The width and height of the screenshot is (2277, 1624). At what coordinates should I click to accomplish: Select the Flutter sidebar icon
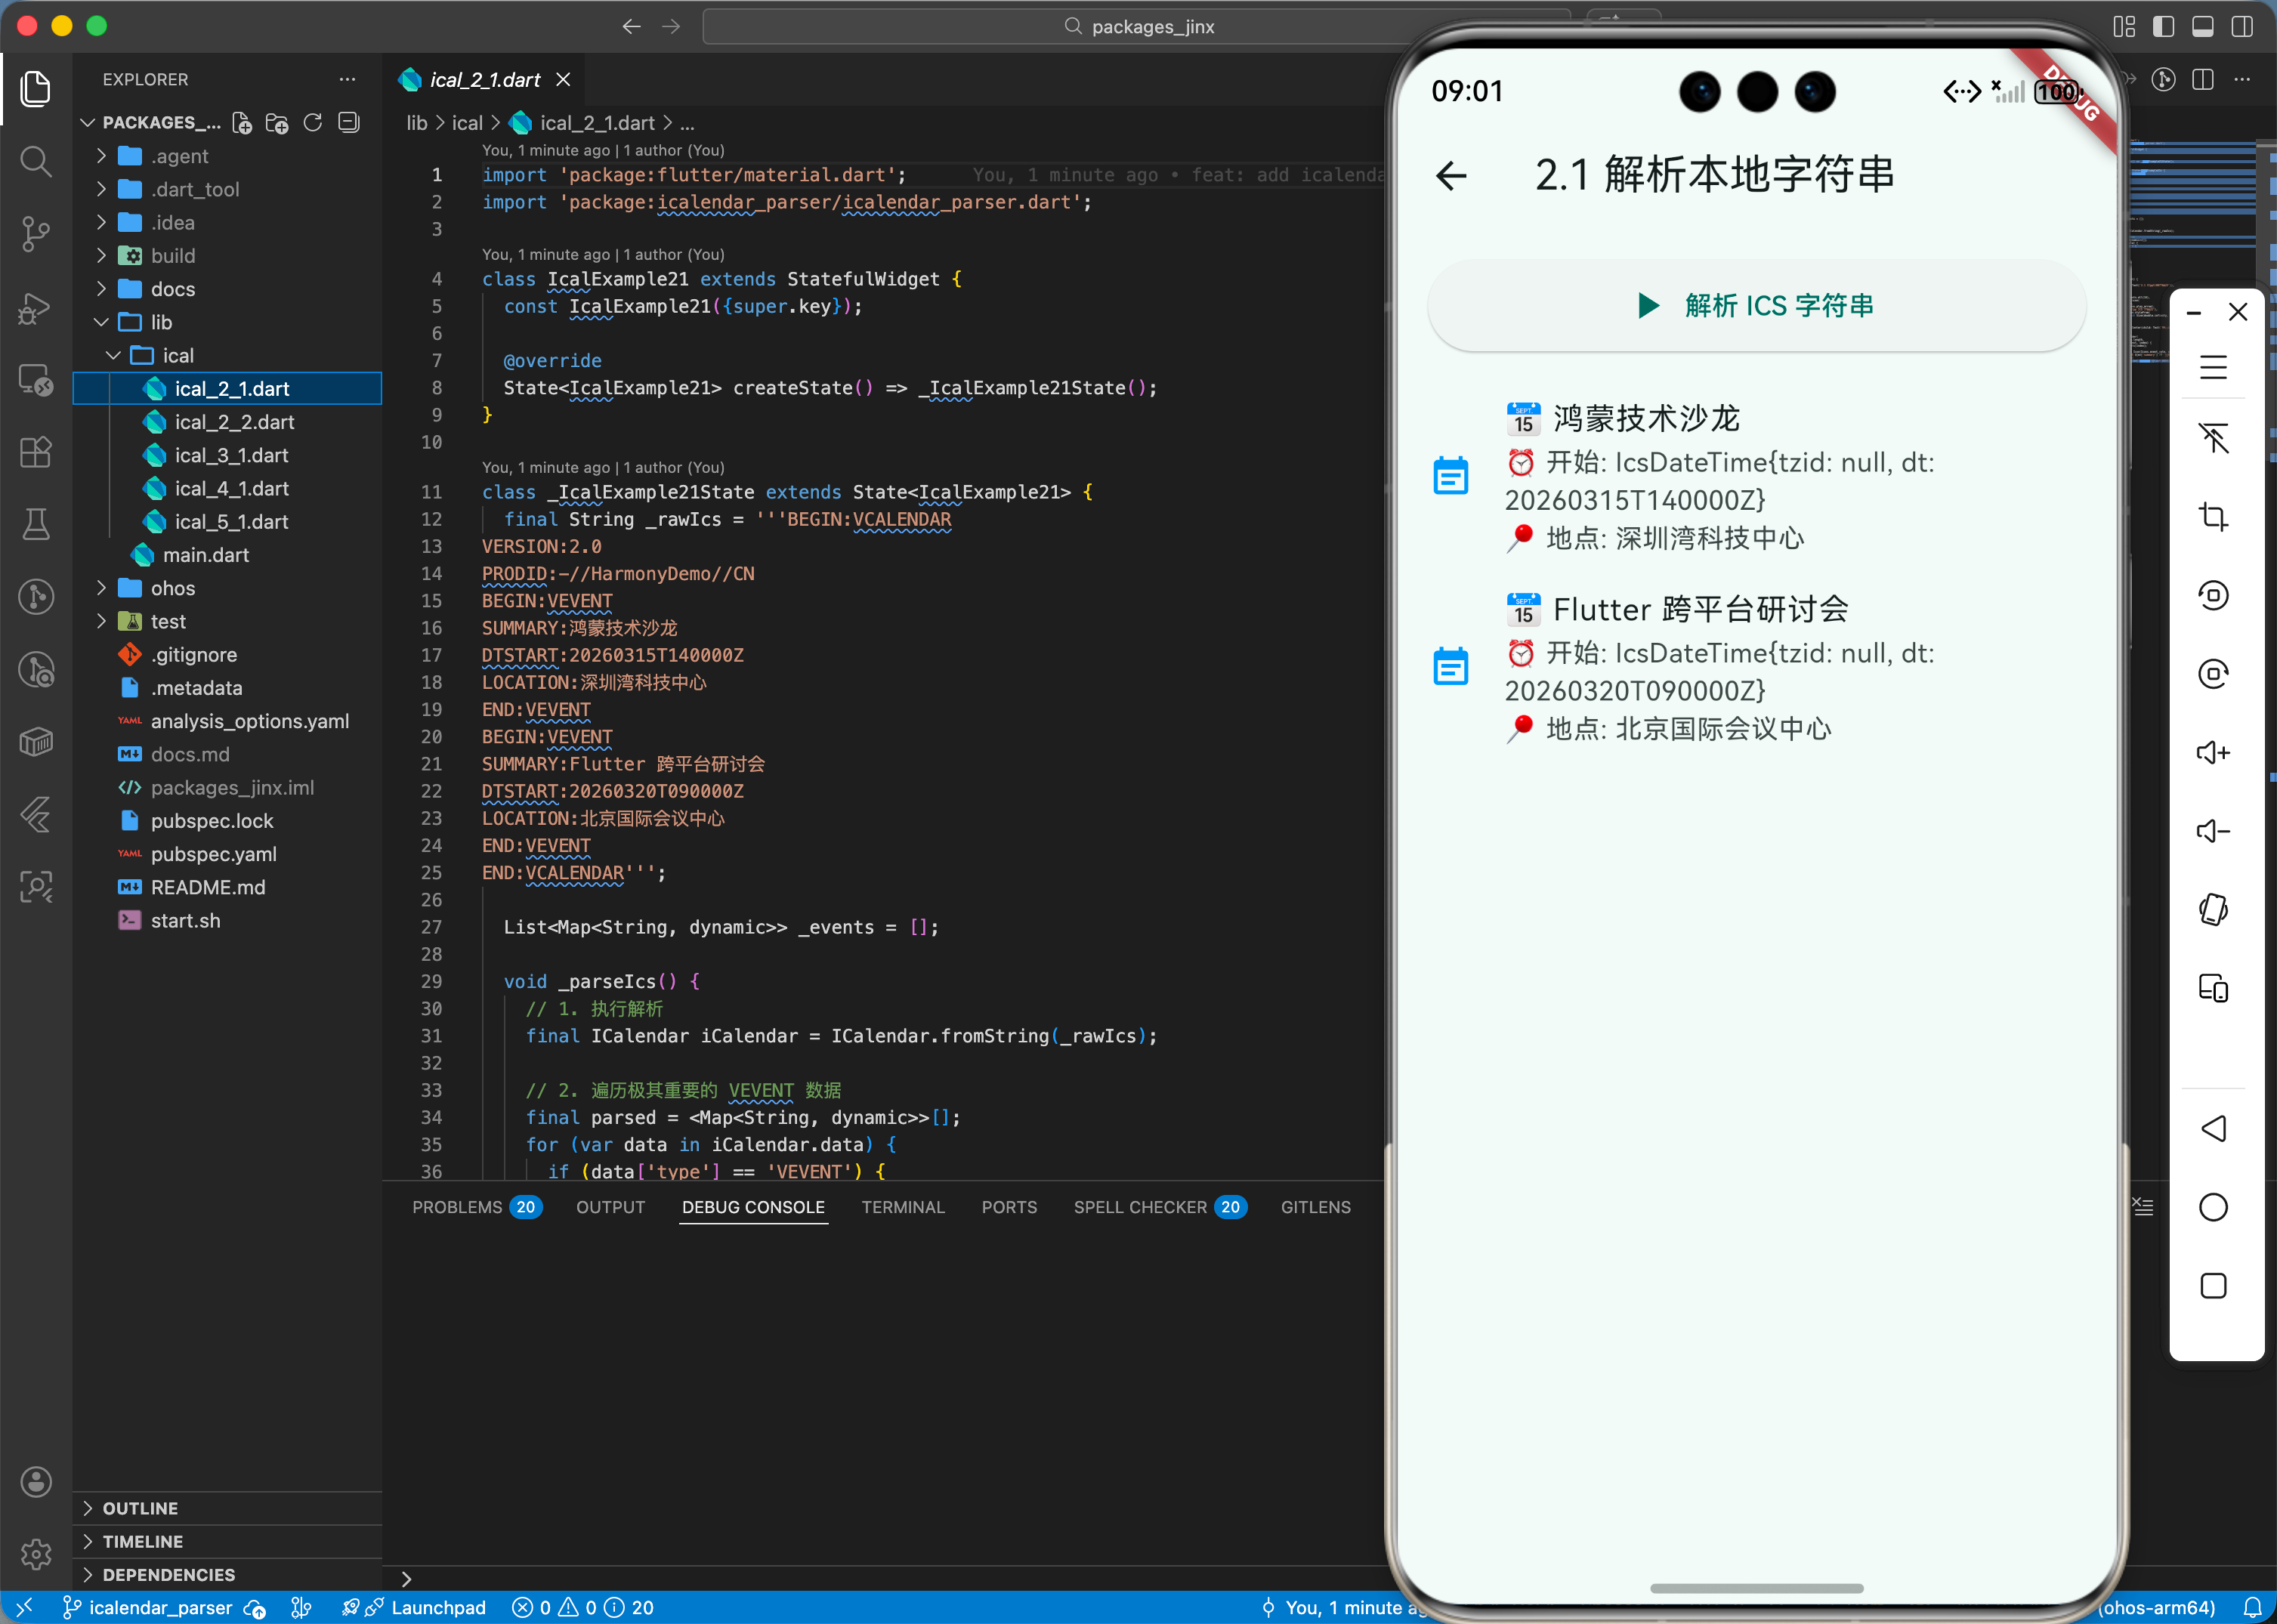click(36, 815)
